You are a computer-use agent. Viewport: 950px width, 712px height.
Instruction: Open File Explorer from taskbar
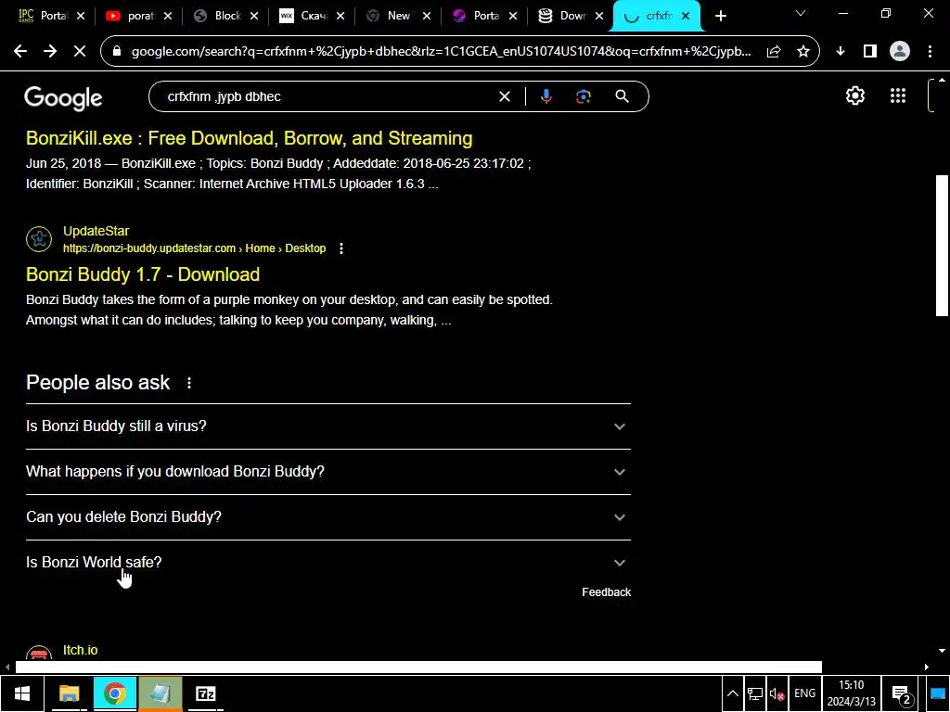click(69, 693)
